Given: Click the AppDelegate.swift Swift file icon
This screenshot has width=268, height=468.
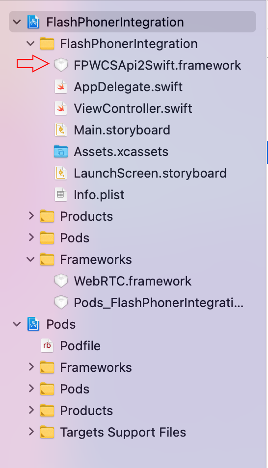Looking at the screenshot, I should (61, 87).
